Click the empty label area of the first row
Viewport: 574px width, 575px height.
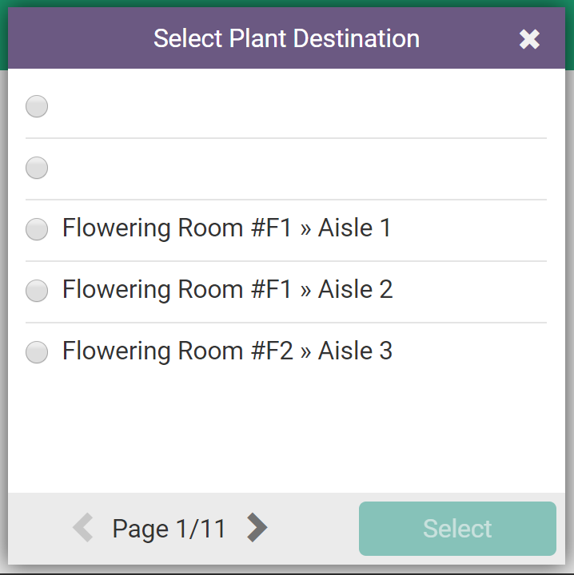pos(280,106)
